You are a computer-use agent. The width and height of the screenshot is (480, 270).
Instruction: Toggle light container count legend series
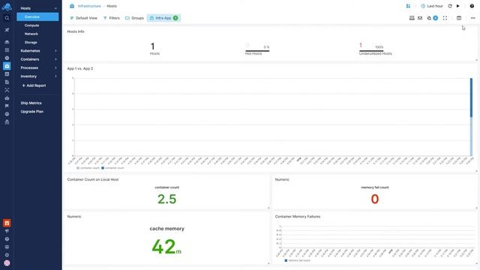(x=88, y=168)
